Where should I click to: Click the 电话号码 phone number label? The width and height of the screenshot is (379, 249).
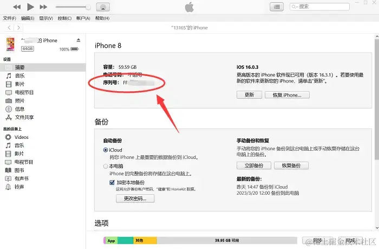pyautogui.click(x=113, y=75)
